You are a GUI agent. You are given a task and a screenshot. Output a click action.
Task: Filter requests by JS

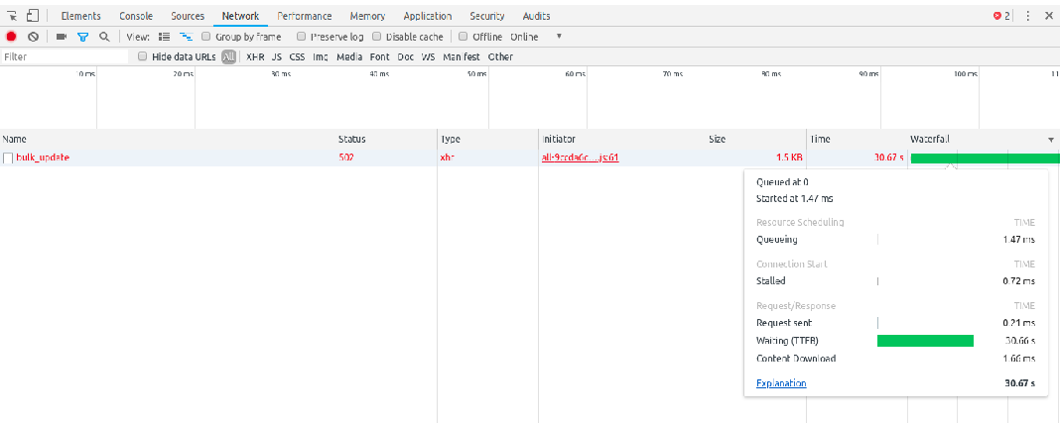[x=277, y=56]
